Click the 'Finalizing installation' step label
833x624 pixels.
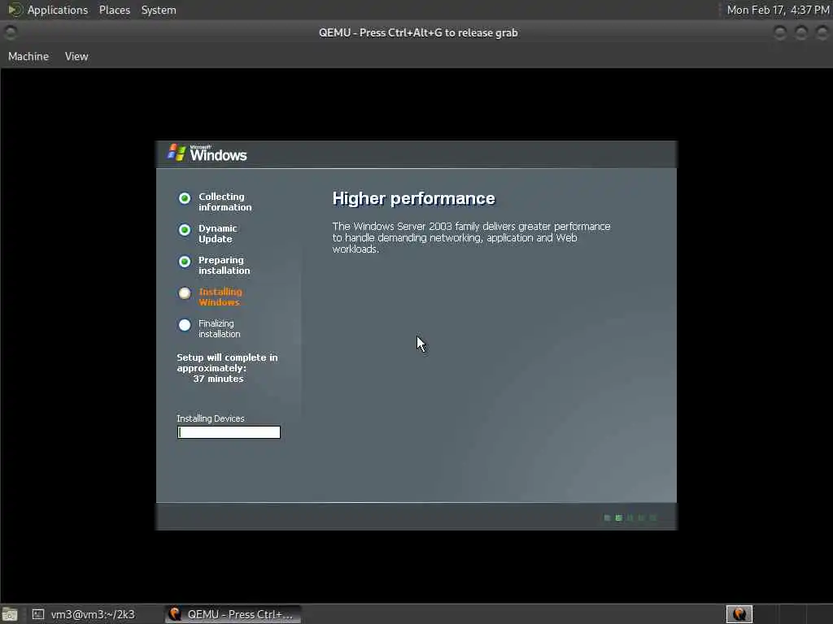219,328
